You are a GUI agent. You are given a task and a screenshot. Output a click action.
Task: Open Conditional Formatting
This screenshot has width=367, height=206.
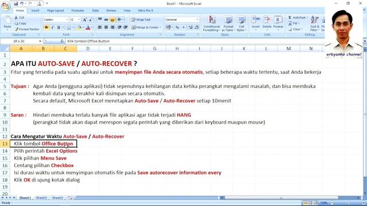click(x=212, y=23)
